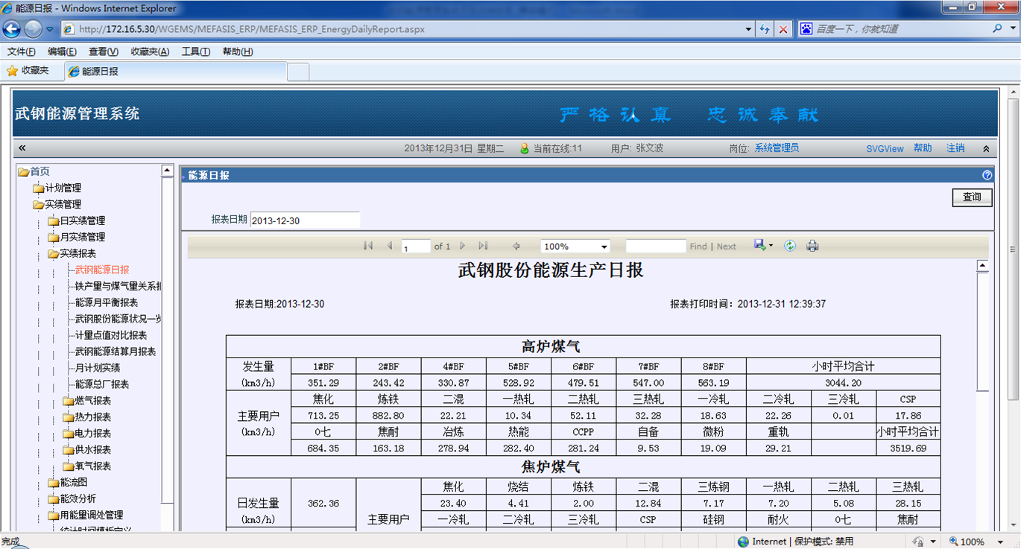Open 武钢能源日报 in the tree

pyautogui.click(x=102, y=270)
